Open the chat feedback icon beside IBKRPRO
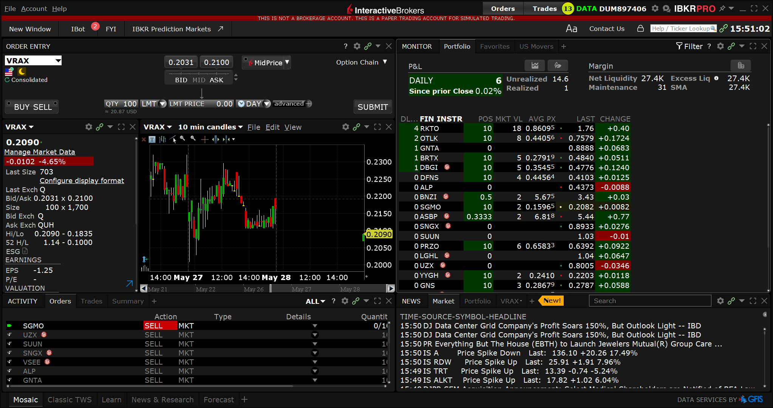Viewport: 773px width, 408px height. point(666,8)
